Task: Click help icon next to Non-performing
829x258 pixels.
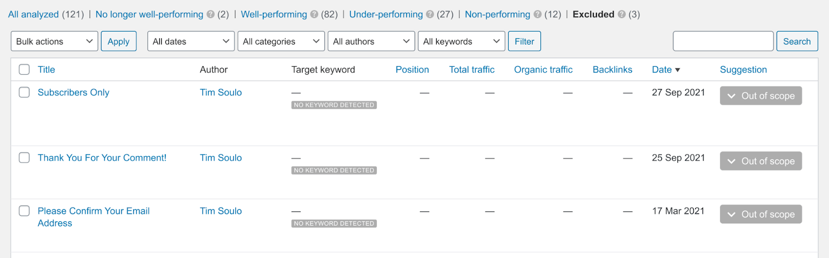Action: click(x=537, y=15)
